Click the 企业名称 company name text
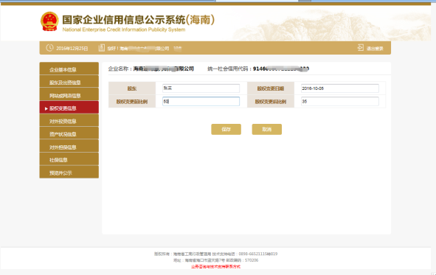436x275 pixels. [x=151, y=69]
